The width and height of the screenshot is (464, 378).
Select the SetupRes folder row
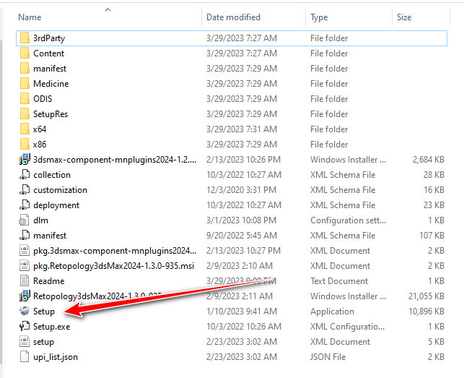(x=50, y=114)
